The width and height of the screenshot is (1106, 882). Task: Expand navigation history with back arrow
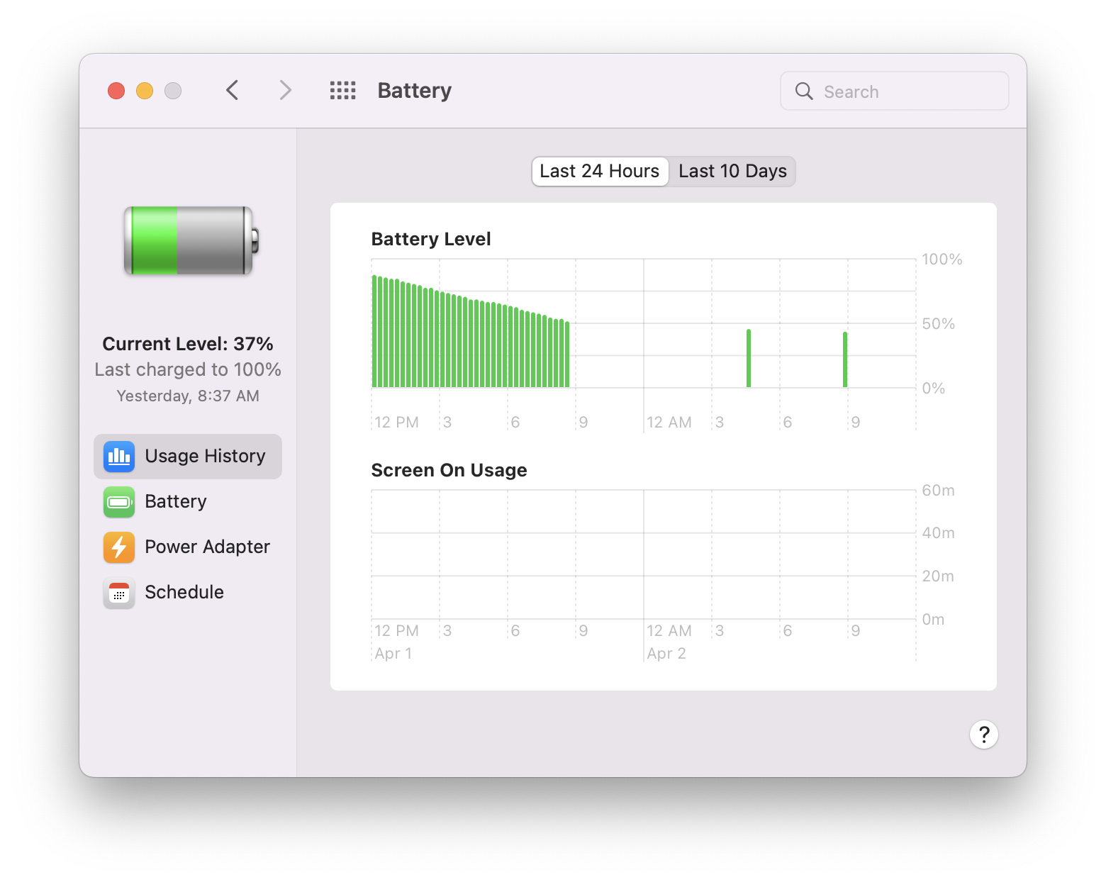232,90
